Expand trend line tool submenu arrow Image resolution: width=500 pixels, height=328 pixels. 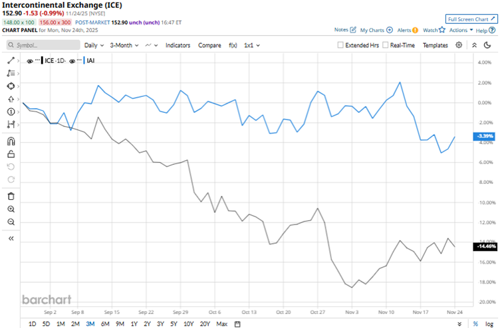[18, 60]
